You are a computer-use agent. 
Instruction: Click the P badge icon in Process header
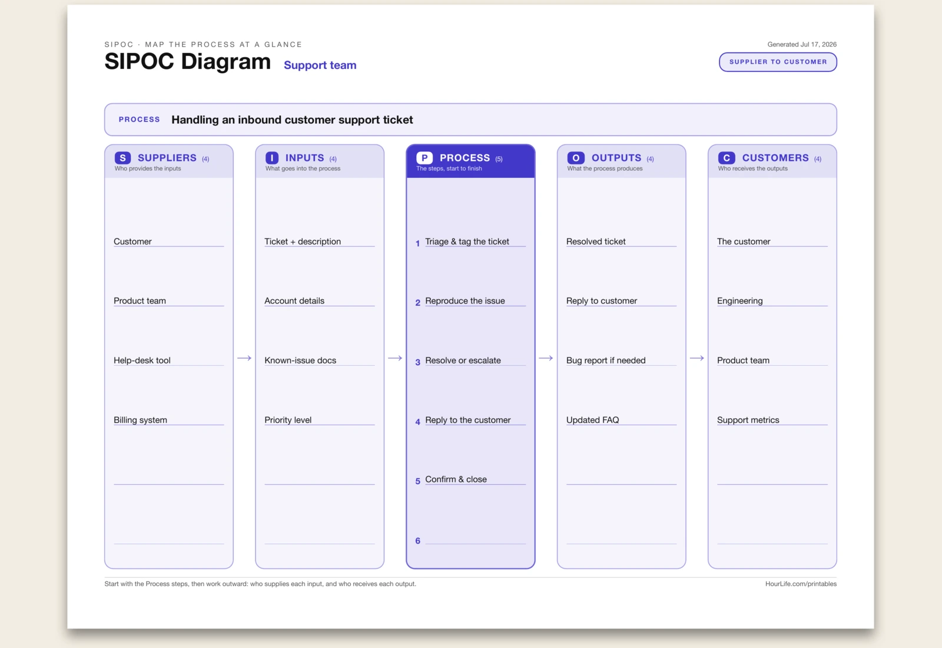[x=424, y=158]
